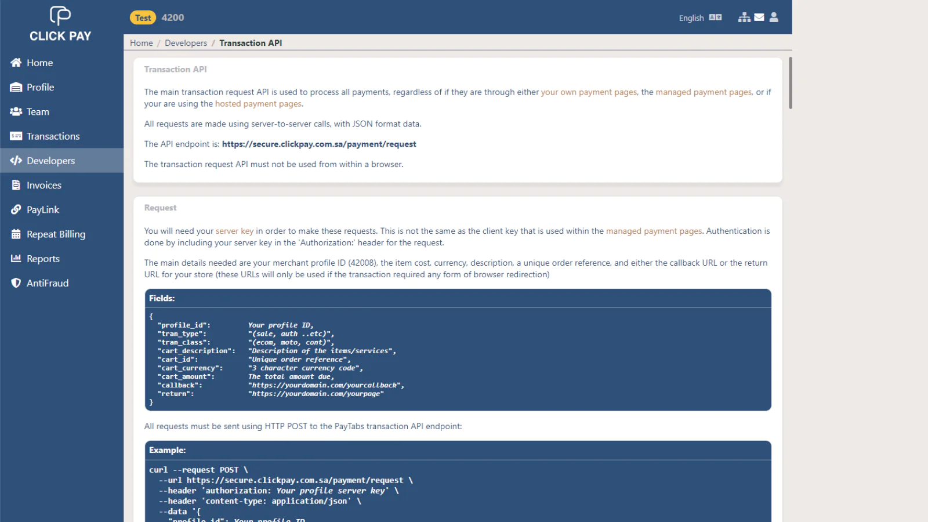The width and height of the screenshot is (928, 522).
Task: Click the AntiFraud shield icon
Action: coord(16,283)
